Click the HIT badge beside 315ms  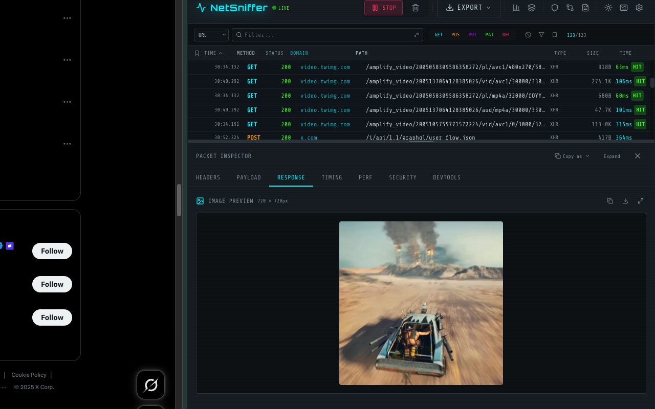coord(640,124)
